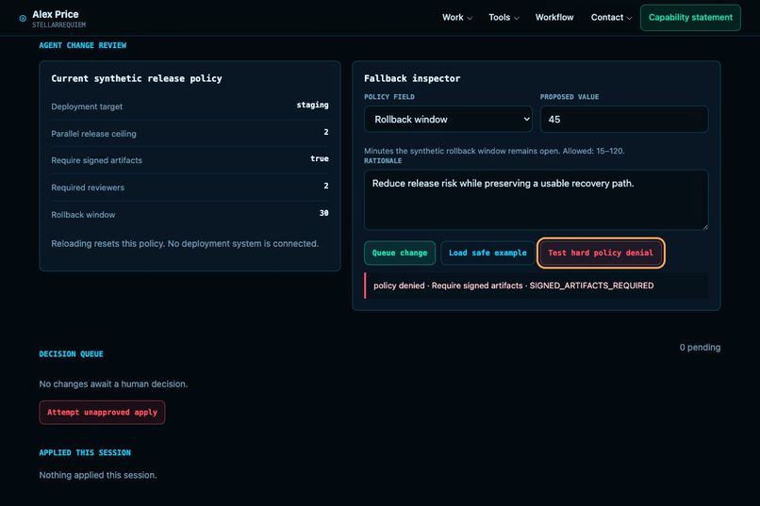The height and width of the screenshot is (506, 760).
Task: Grab the Rationale textarea resize handle
Action: tap(704, 226)
